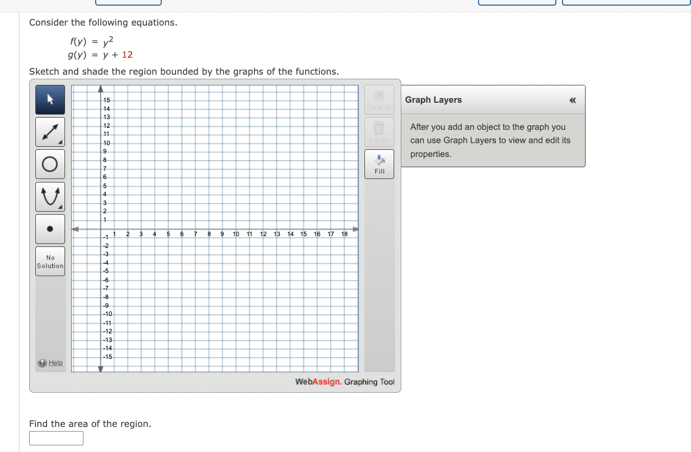691x452 pixels.
Task: Open the parabola tool's variant flyout triangle
Action: tap(61, 207)
